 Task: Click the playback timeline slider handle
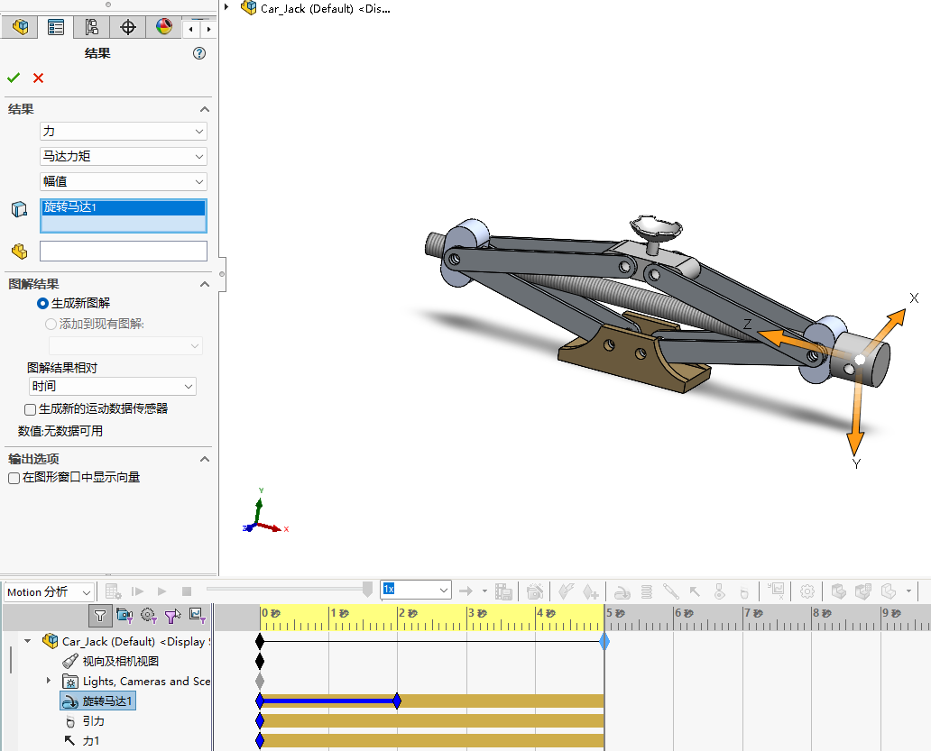(x=367, y=590)
